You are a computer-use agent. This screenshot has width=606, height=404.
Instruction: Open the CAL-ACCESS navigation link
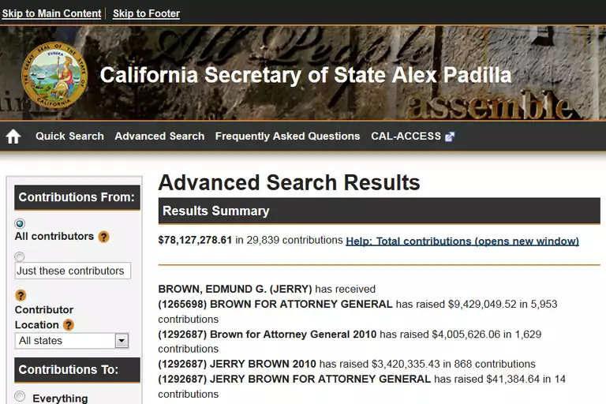[x=406, y=136]
